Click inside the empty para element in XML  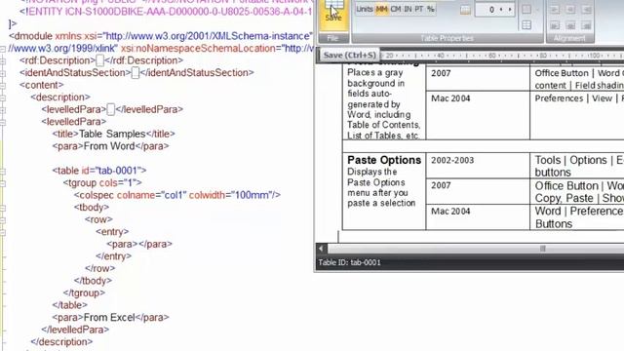[x=137, y=244]
